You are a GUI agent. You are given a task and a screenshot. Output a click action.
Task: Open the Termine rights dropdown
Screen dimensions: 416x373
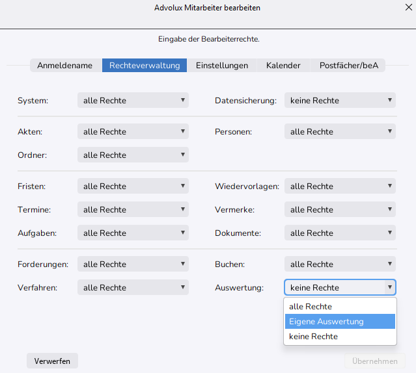pyautogui.click(x=133, y=209)
